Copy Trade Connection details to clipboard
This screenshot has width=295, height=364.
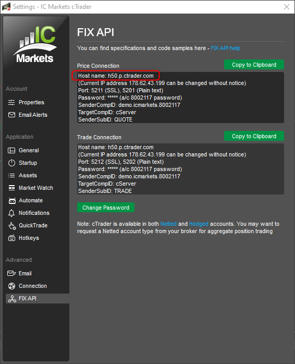[x=254, y=136]
